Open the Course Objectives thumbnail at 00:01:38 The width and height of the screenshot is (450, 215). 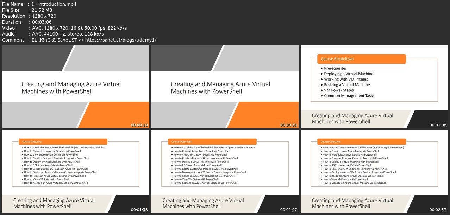point(76,171)
